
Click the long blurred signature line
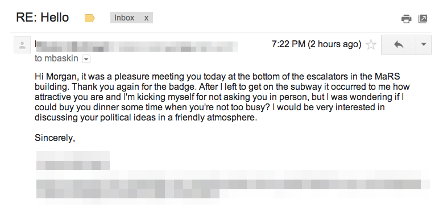(x=229, y=185)
